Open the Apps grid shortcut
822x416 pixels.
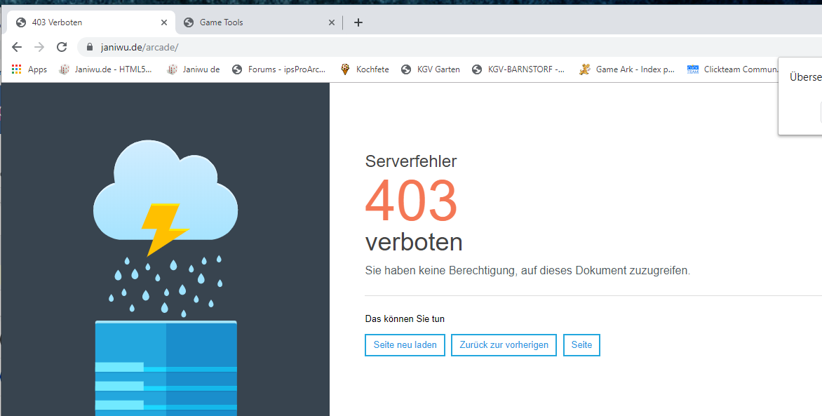[29, 69]
